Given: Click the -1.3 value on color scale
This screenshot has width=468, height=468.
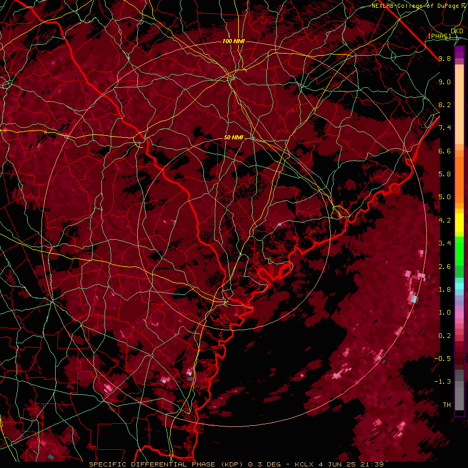Looking at the screenshot, I should pyautogui.click(x=443, y=382).
